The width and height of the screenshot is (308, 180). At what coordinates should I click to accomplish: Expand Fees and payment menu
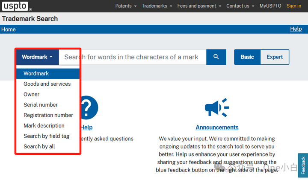[x=199, y=6]
